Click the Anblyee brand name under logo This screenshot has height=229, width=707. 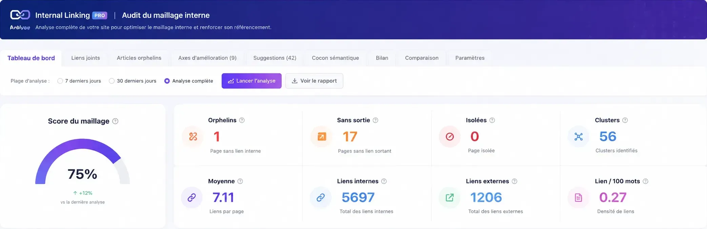coord(20,27)
